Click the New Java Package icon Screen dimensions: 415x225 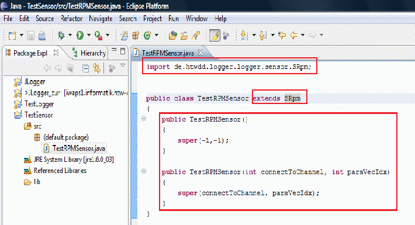[x=136, y=36]
